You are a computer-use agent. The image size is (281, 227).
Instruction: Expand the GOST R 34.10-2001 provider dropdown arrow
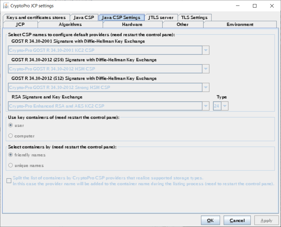point(206,50)
